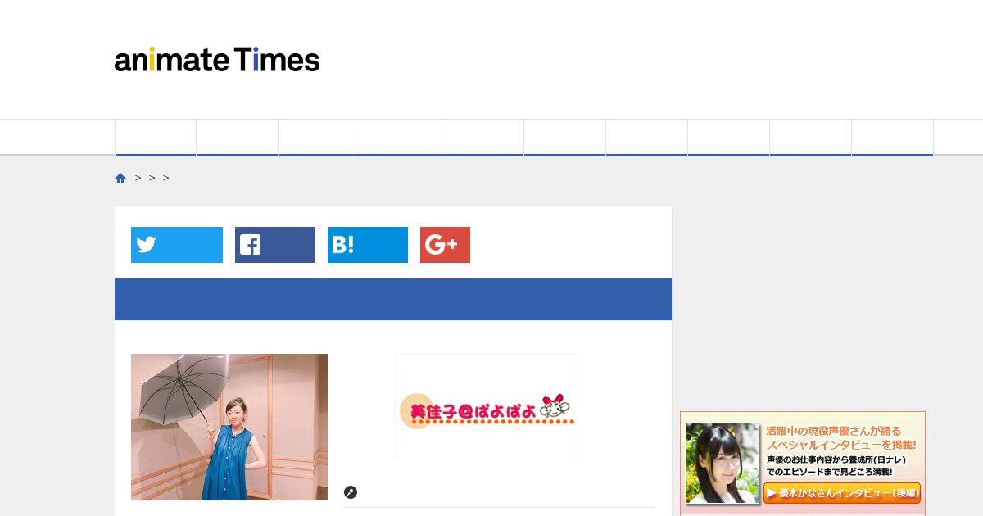Click the mouse mascot in Mikako banner
Viewport: 983px width, 516px height.
pyautogui.click(x=555, y=406)
